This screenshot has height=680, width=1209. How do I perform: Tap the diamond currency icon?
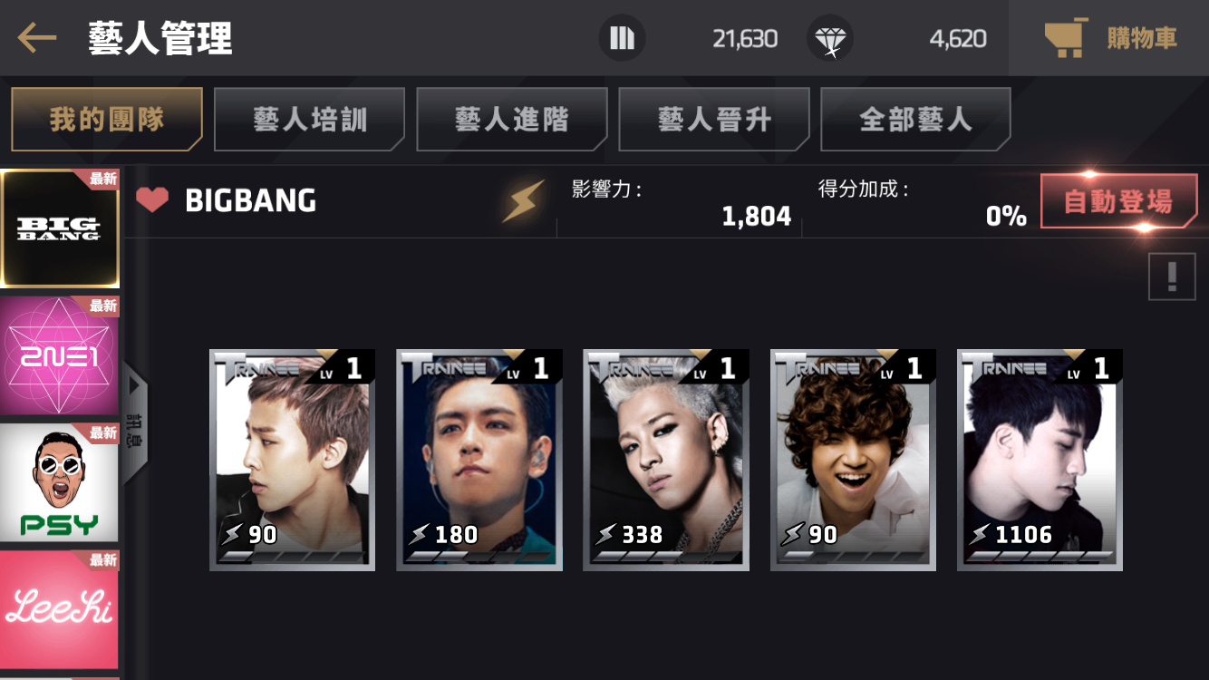click(x=829, y=38)
